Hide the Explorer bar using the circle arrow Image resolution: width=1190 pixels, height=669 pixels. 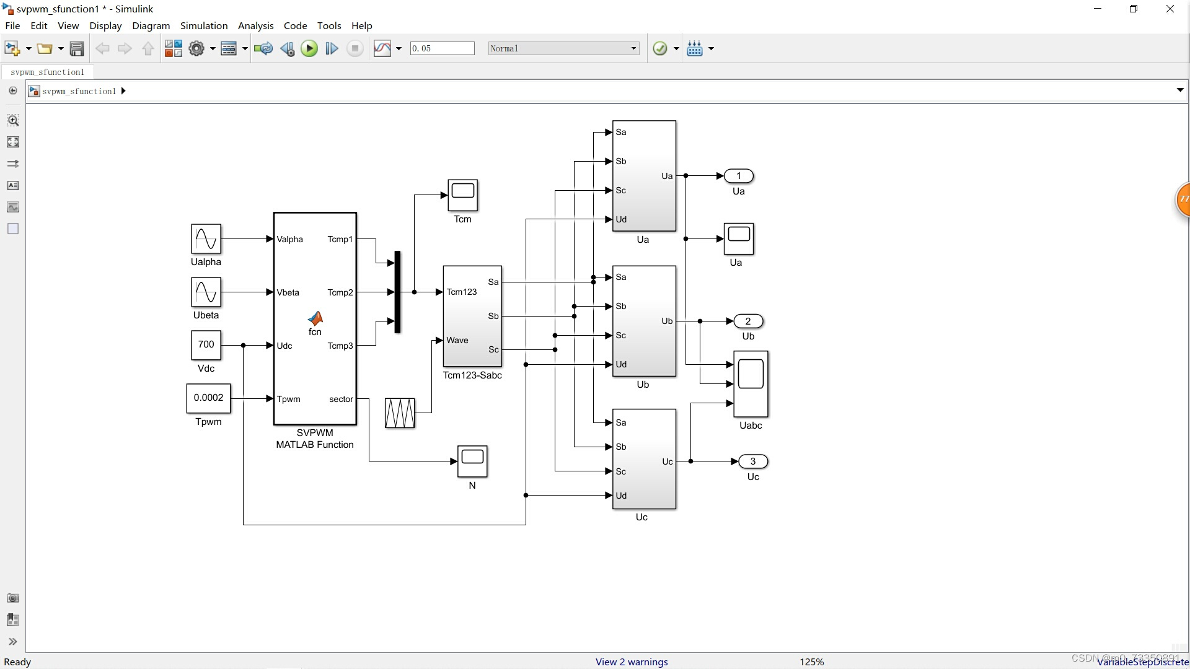click(x=13, y=90)
